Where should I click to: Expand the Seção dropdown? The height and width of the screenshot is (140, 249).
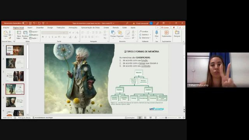[x=33, y=38]
